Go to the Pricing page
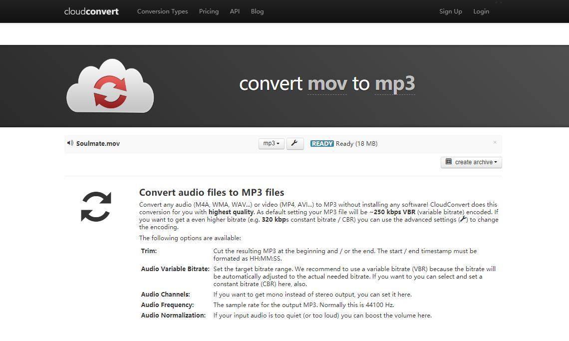This screenshot has height=341, width=569. click(x=209, y=11)
